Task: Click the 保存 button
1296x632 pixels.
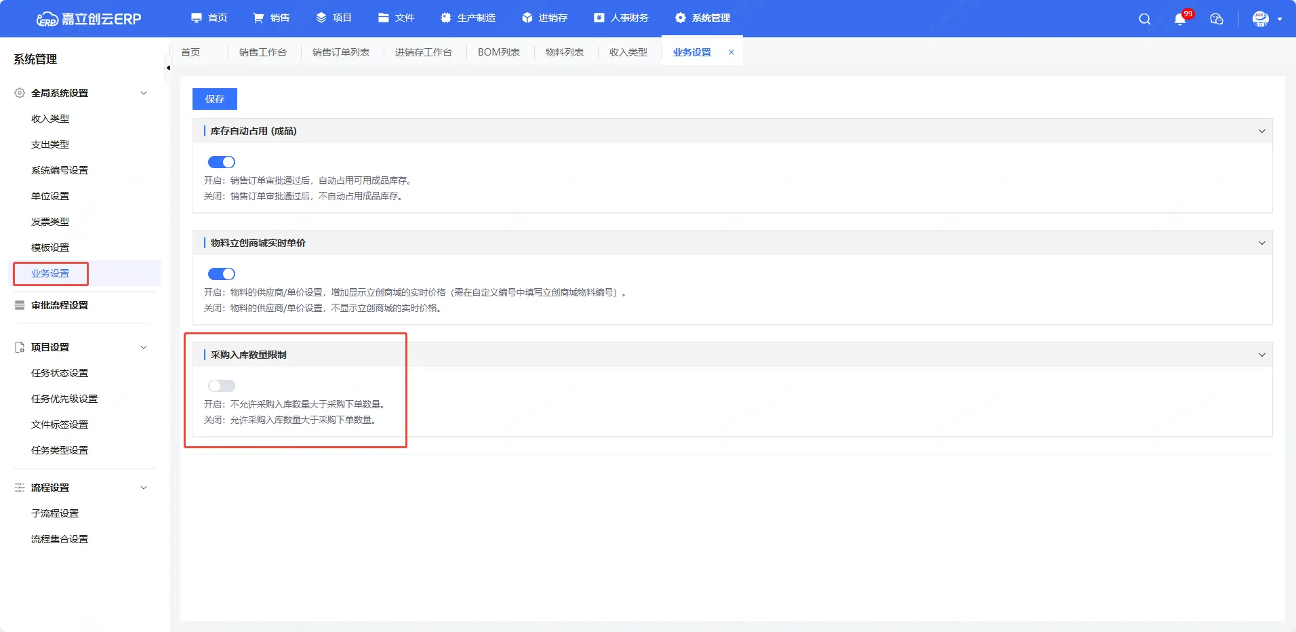Action: coord(214,99)
